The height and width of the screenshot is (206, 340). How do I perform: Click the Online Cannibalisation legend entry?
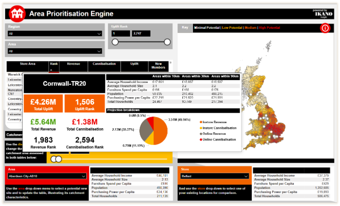pyautogui.click(x=218, y=140)
